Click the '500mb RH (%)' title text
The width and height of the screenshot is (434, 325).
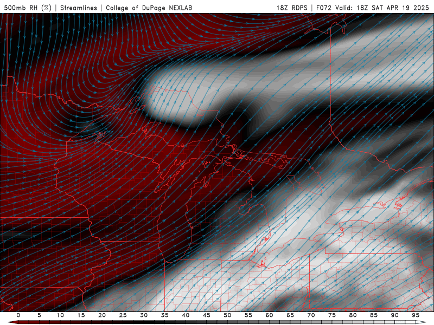(28, 8)
